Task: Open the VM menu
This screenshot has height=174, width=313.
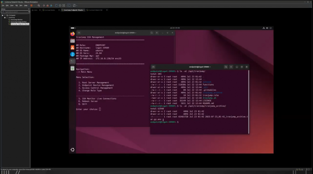Action: [17, 6]
